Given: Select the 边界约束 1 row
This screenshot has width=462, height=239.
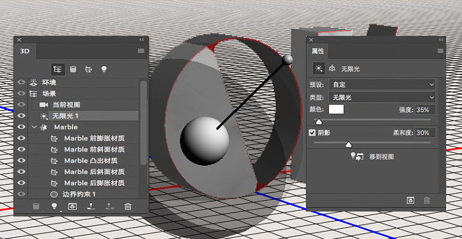Looking at the screenshot, I should (84, 194).
